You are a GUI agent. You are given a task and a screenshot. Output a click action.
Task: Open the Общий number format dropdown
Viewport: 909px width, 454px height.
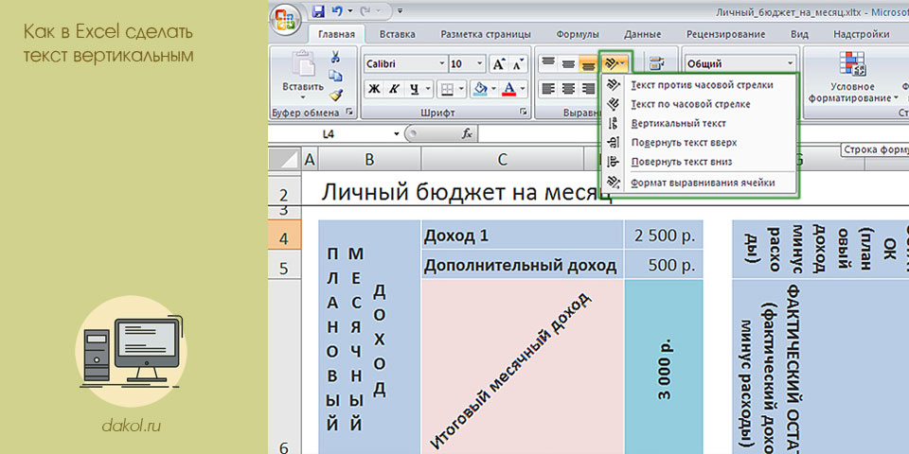click(x=791, y=63)
